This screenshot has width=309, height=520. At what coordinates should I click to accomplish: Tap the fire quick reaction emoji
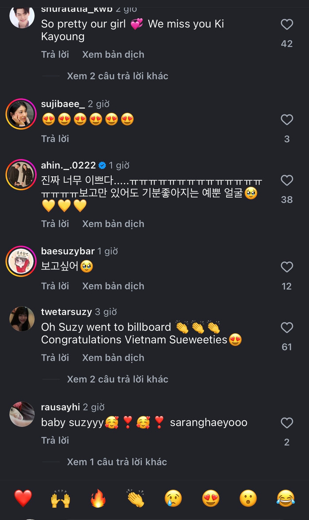pos(98,497)
